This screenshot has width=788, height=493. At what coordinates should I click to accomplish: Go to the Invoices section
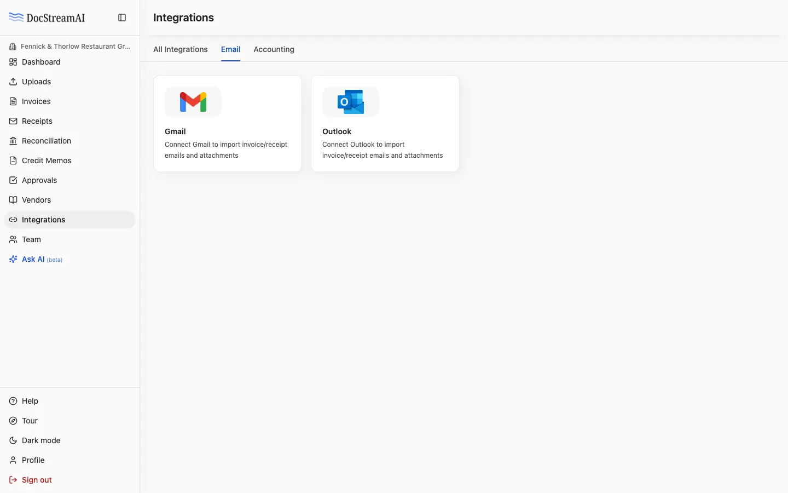[x=69, y=101]
